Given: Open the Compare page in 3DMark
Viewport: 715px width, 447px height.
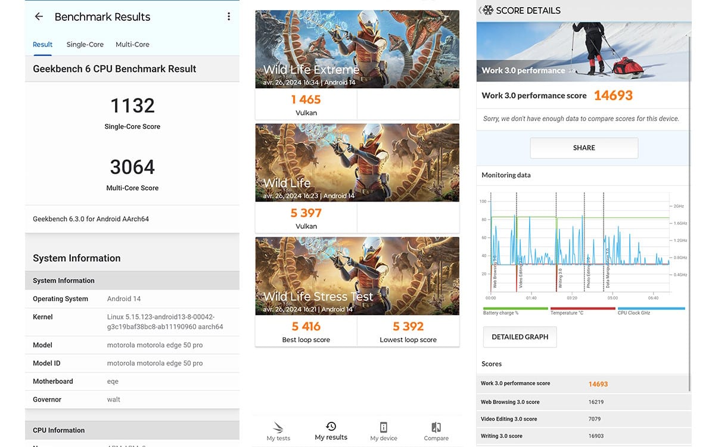Looking at the screenshot, I should [436, 432].
